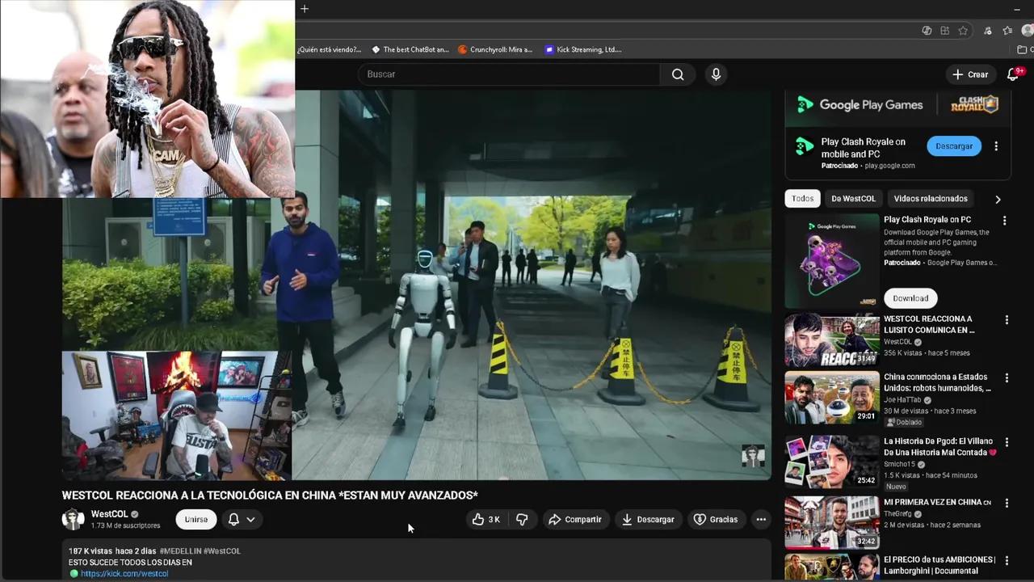
Task: Open the favorites list icon in browser toolbar
Action: [1007, 31]
